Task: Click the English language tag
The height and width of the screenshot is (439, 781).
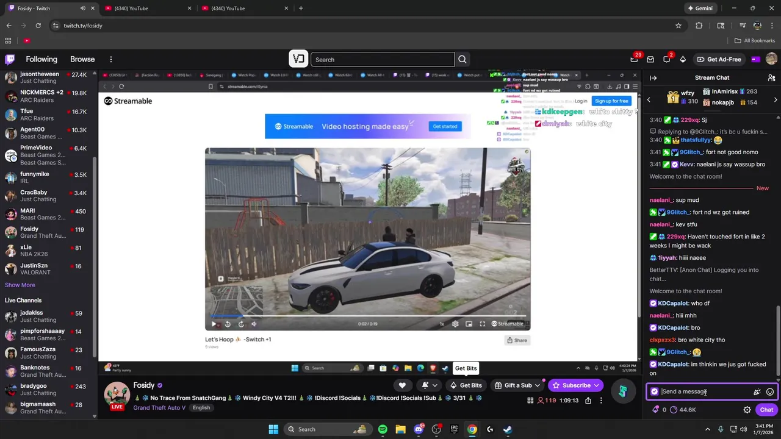Action: point(201,408)
